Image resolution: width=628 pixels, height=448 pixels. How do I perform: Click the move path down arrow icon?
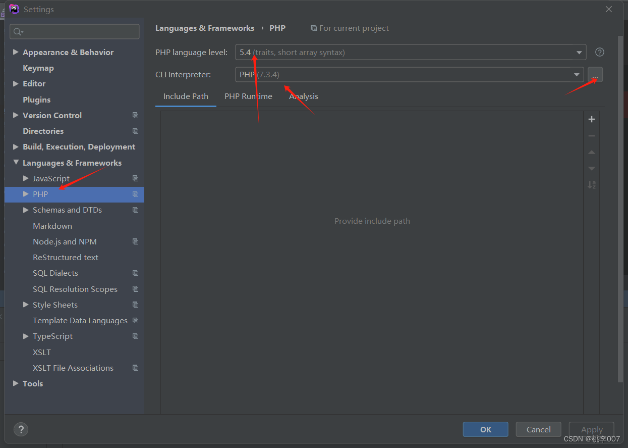point(592,168)
